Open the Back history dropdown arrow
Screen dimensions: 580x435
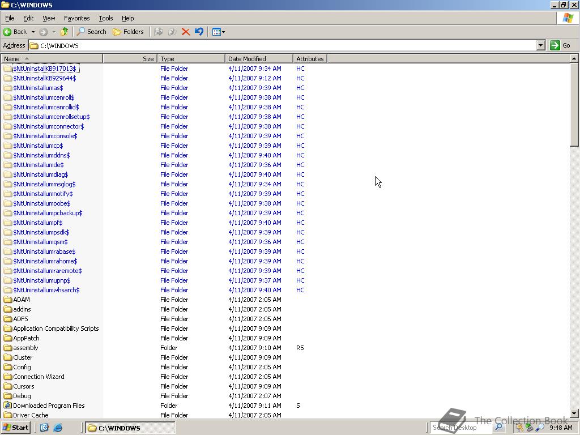coord(32,32)
